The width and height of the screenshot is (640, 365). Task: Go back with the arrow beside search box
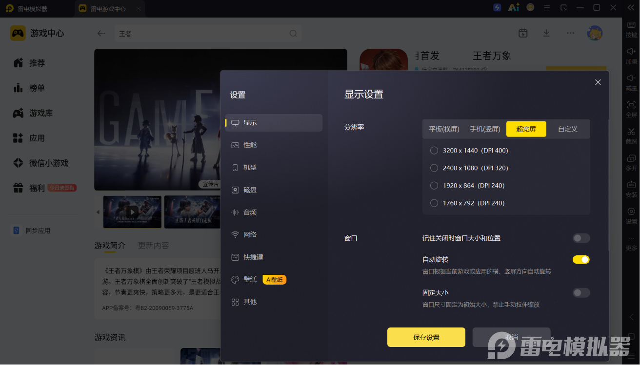[101, 33]
